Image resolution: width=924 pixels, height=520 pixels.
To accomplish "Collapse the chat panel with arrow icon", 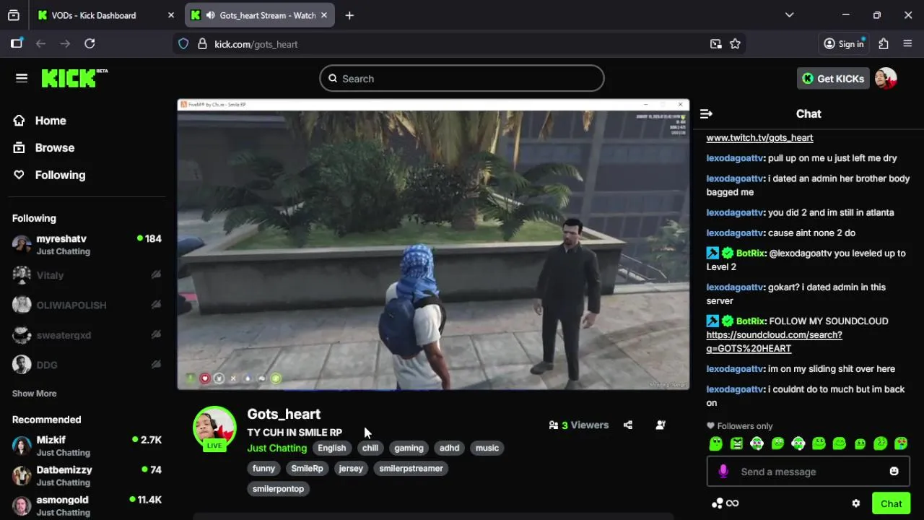I will pyautogui.click(x=706, y=114).
